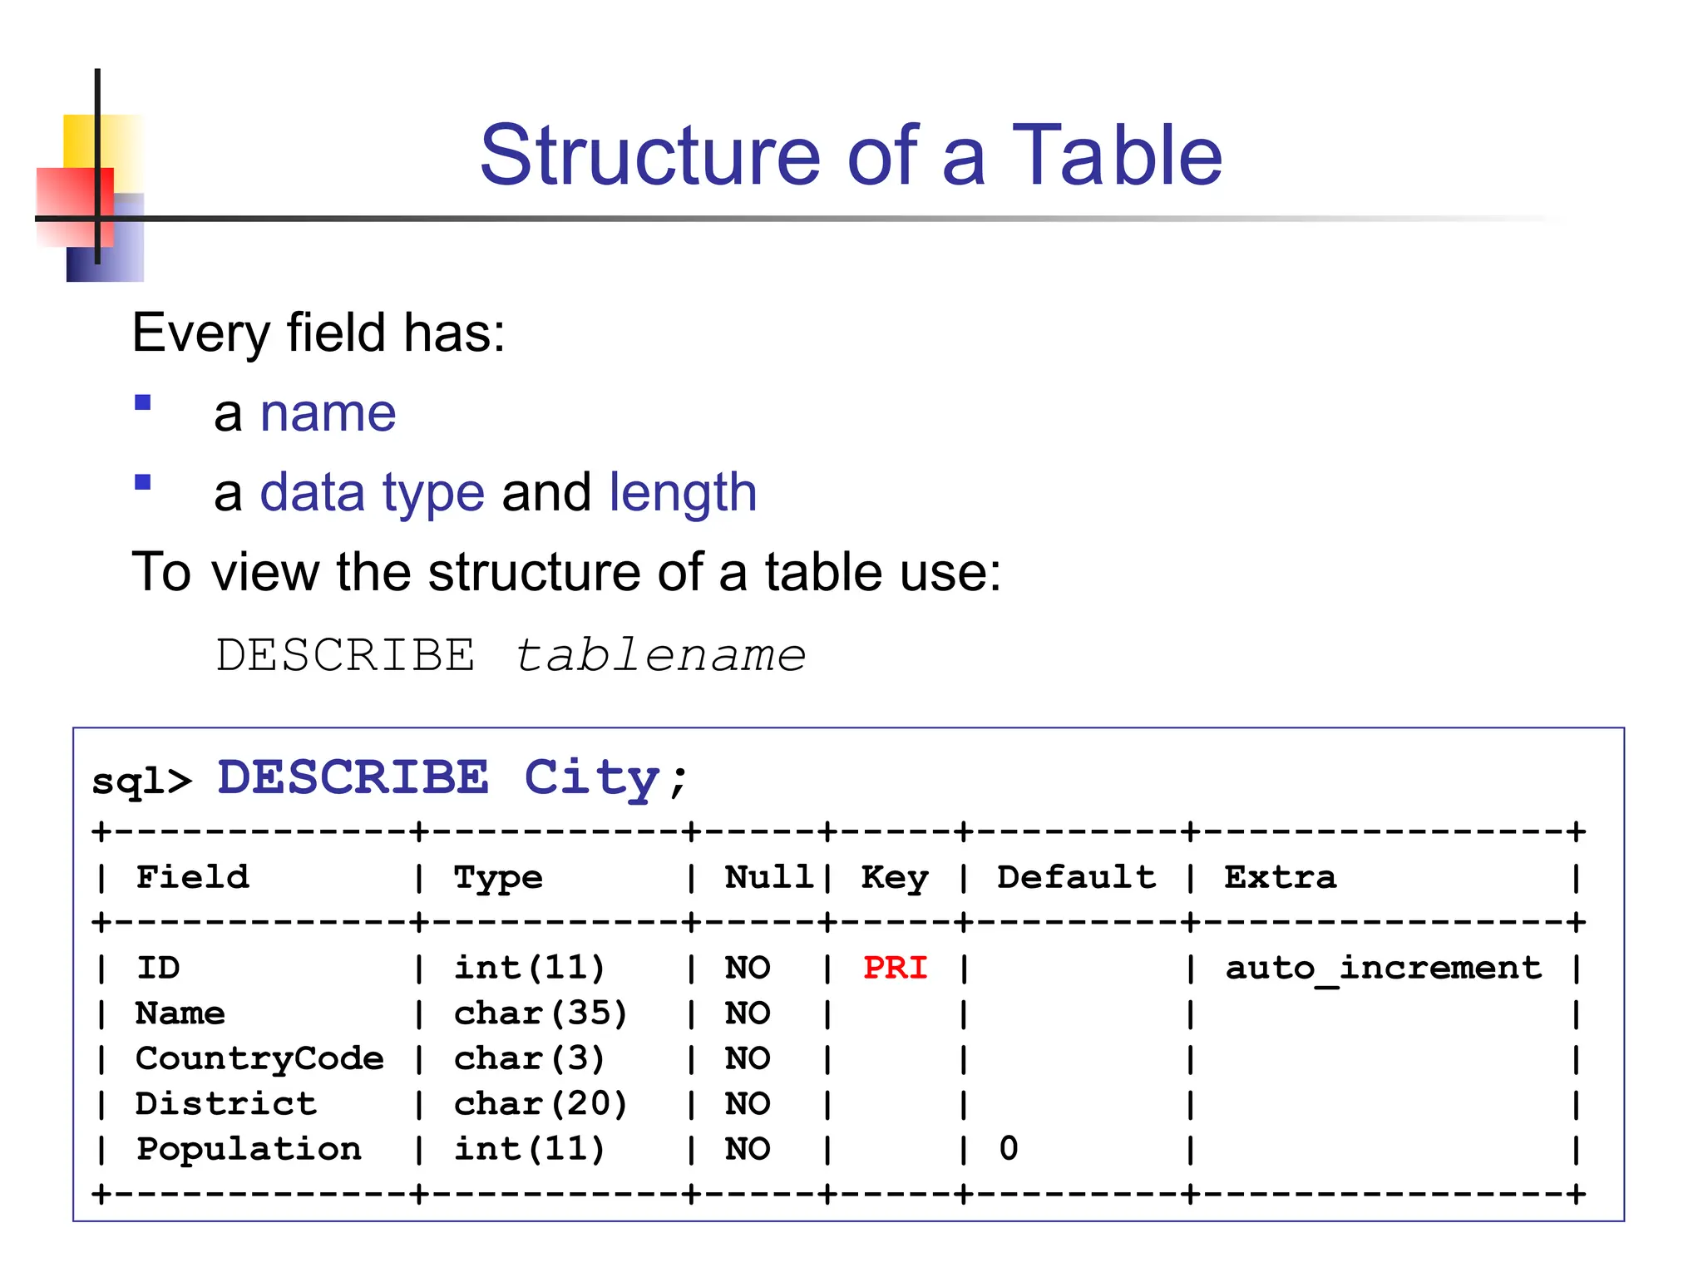Click the "char(35)" type value
Image resolution: width=1703 pixels, height=1277 pixels.
541,1013
